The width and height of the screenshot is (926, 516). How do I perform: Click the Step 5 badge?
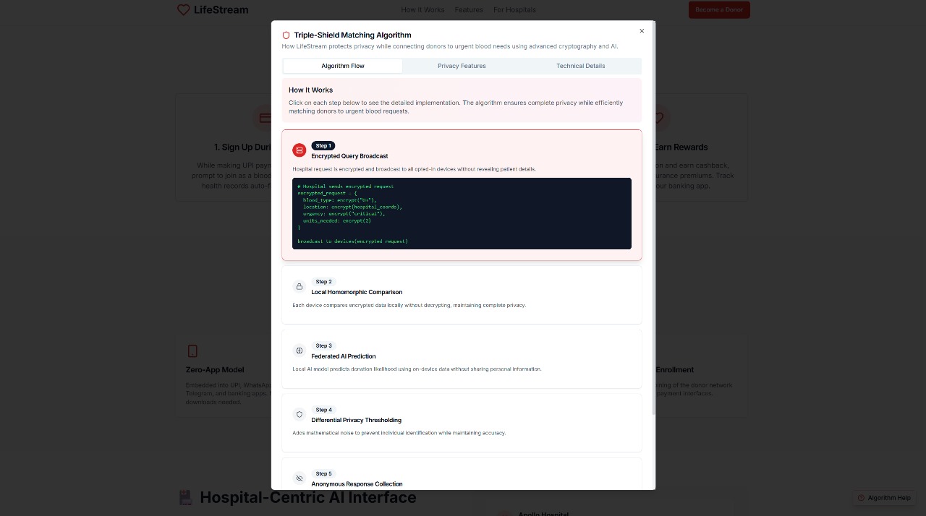point(323,473)
